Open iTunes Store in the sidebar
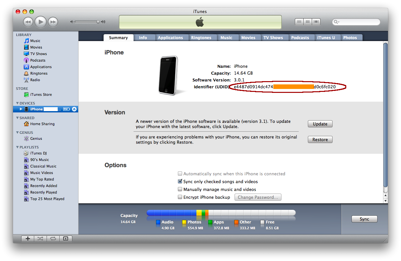Image resolution: width=401 pixels, height=261 pixels. pyautogui.click(x=41, y=94)
